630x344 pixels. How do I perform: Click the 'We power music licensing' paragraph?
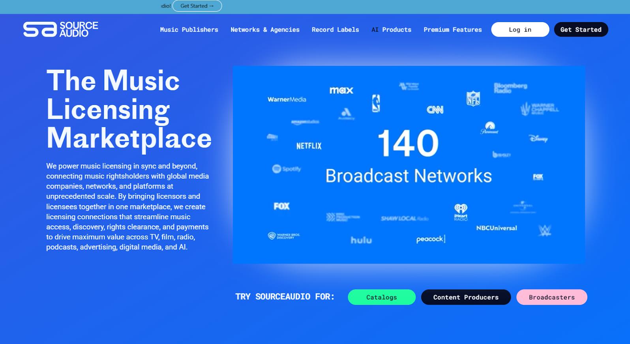coord(127,207)
